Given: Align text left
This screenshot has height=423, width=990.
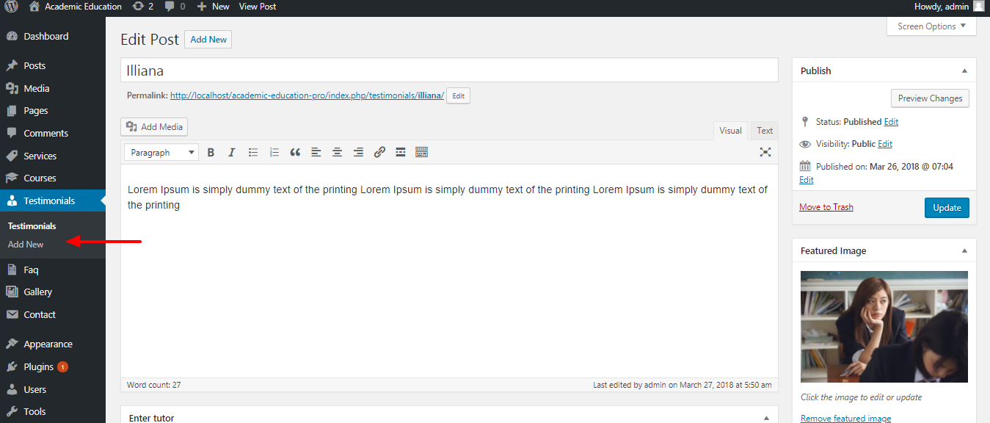Looking at the screenshot, I should [x=316, y=152].
